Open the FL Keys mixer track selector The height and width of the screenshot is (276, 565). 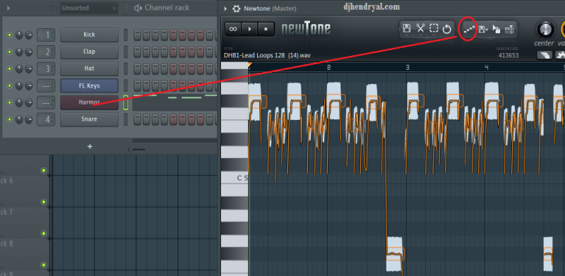pyautogui.click(x=46, y=85)
